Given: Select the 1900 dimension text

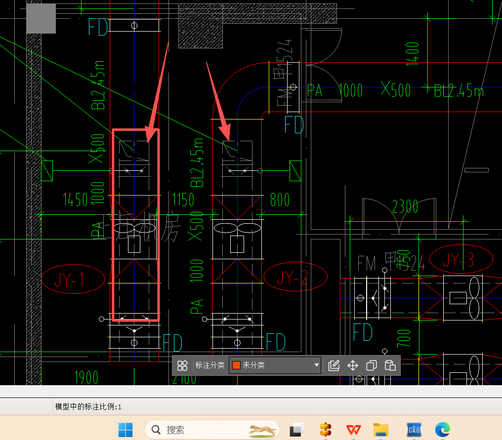Looking at the screenshot, I should click(x=86, y=378).
